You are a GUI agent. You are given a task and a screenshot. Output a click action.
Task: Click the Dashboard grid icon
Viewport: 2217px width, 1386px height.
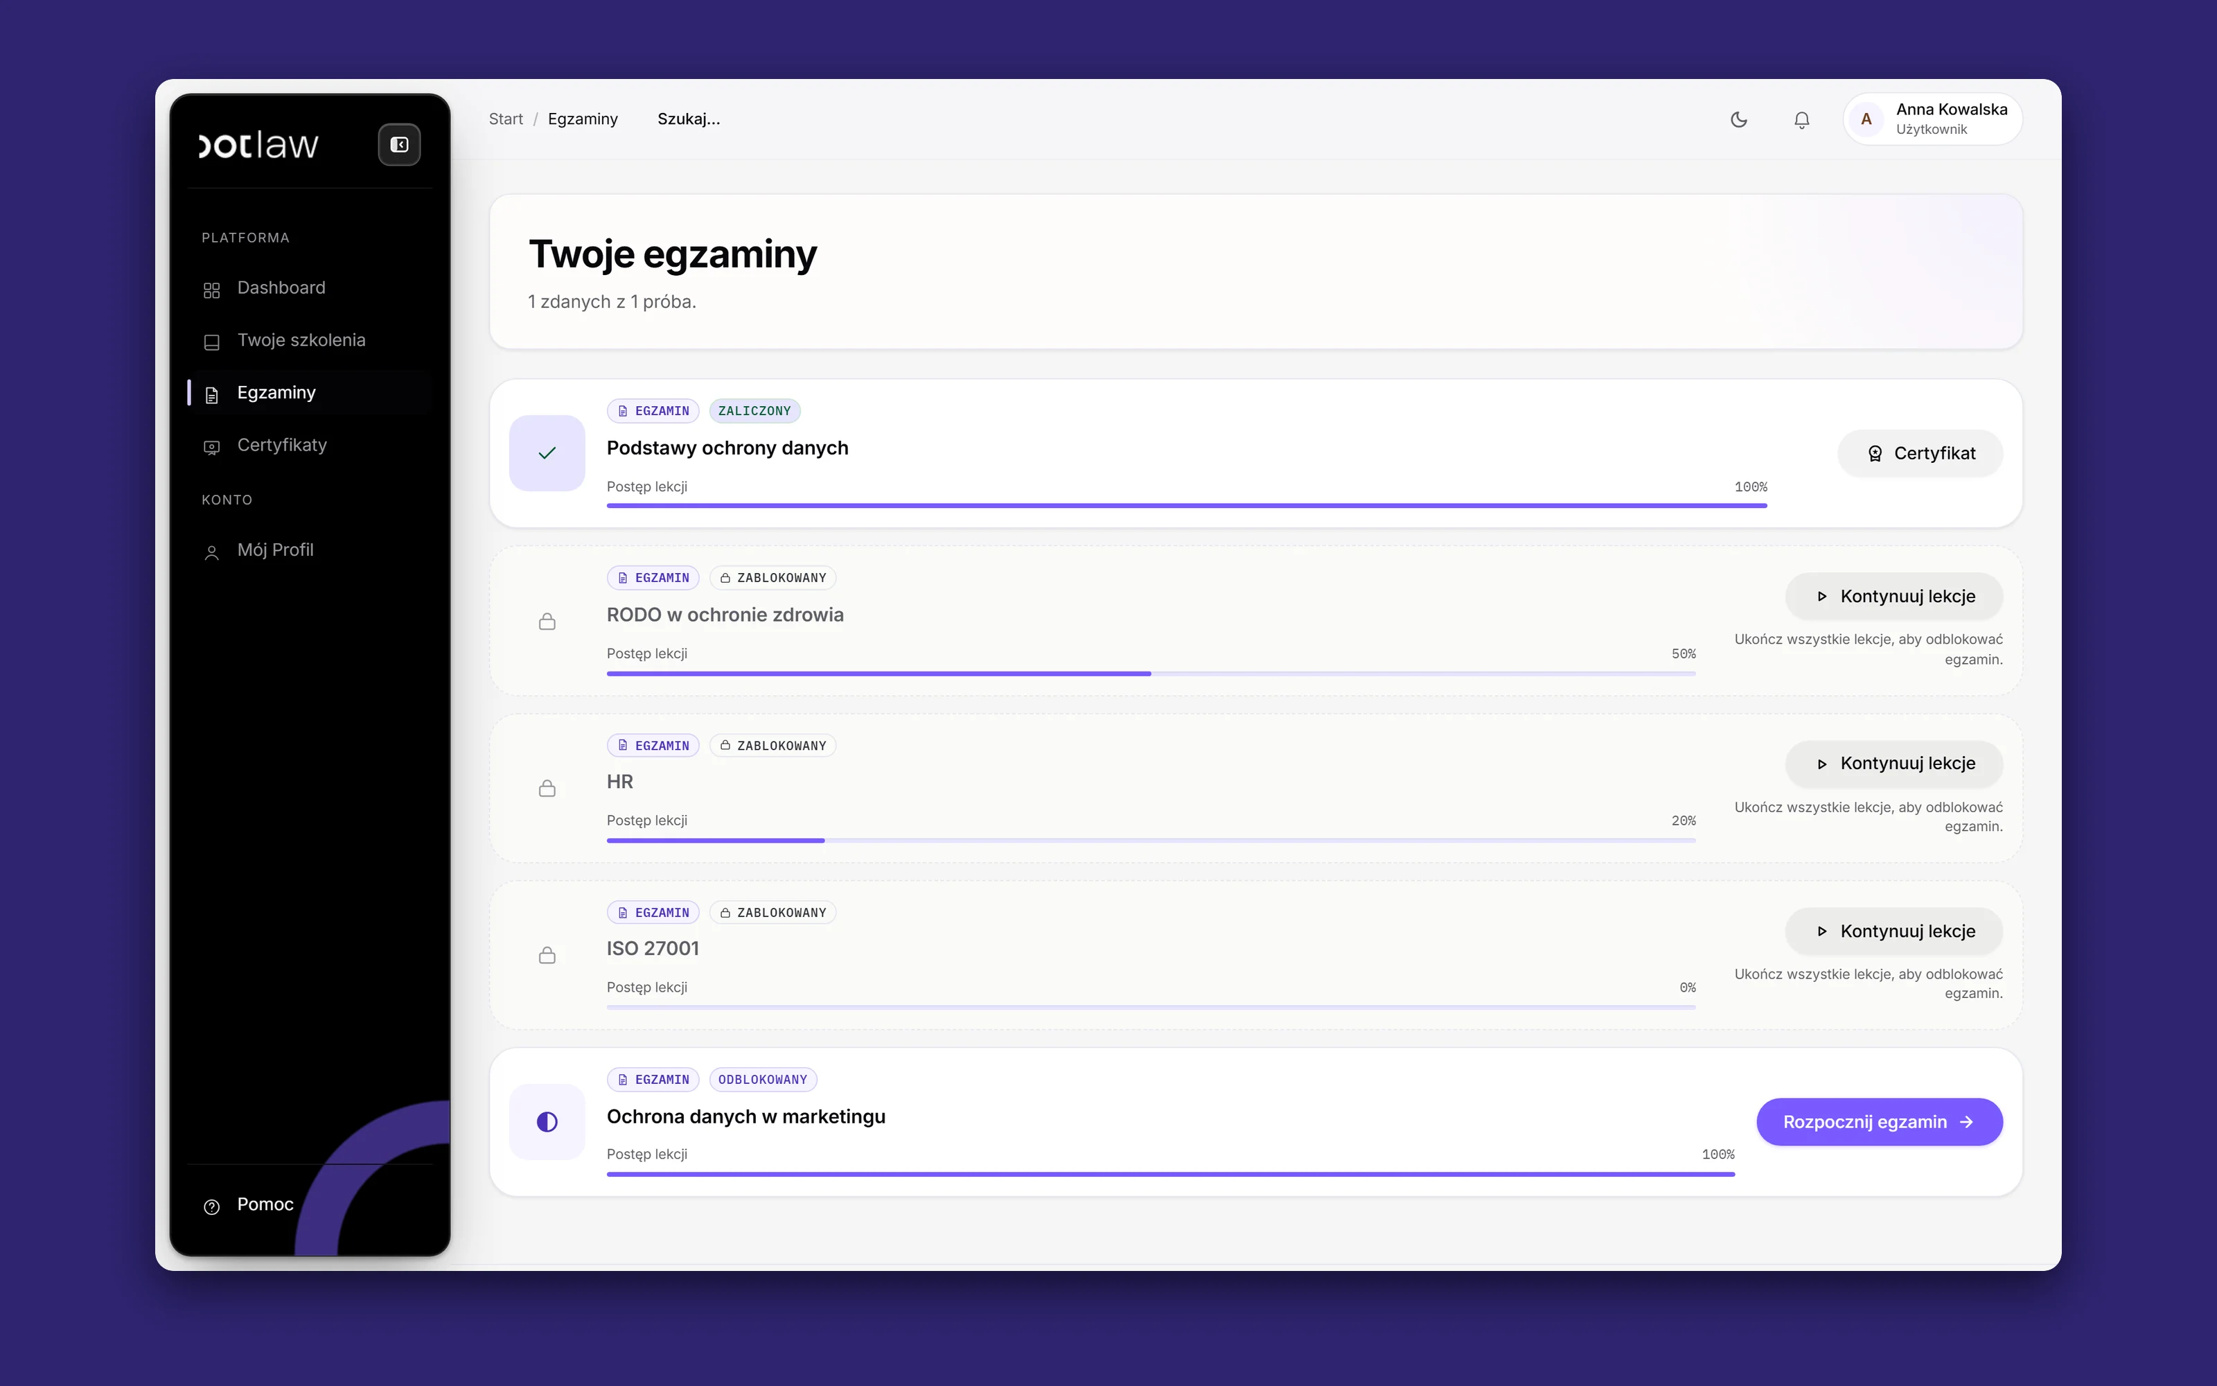point(211,290)
